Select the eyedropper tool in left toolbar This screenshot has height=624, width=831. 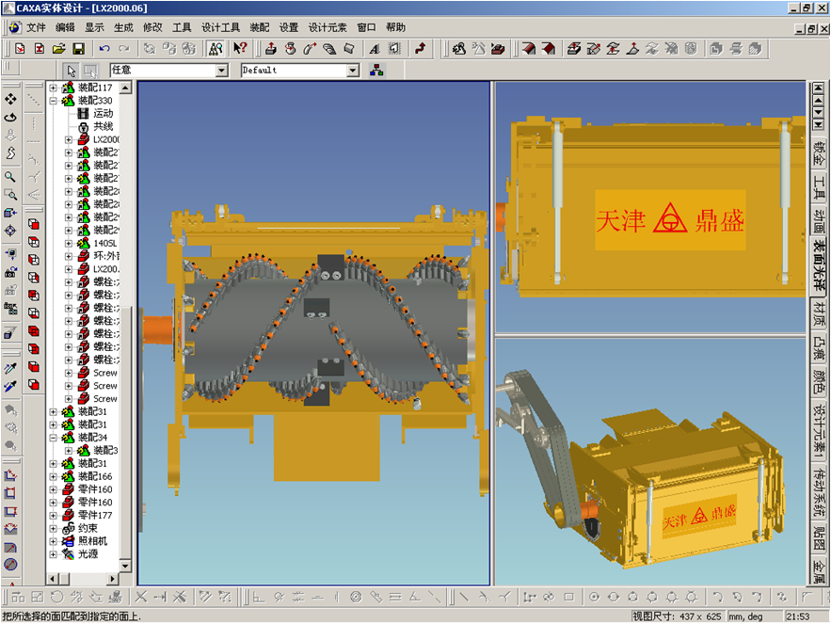tap(11, 368)
